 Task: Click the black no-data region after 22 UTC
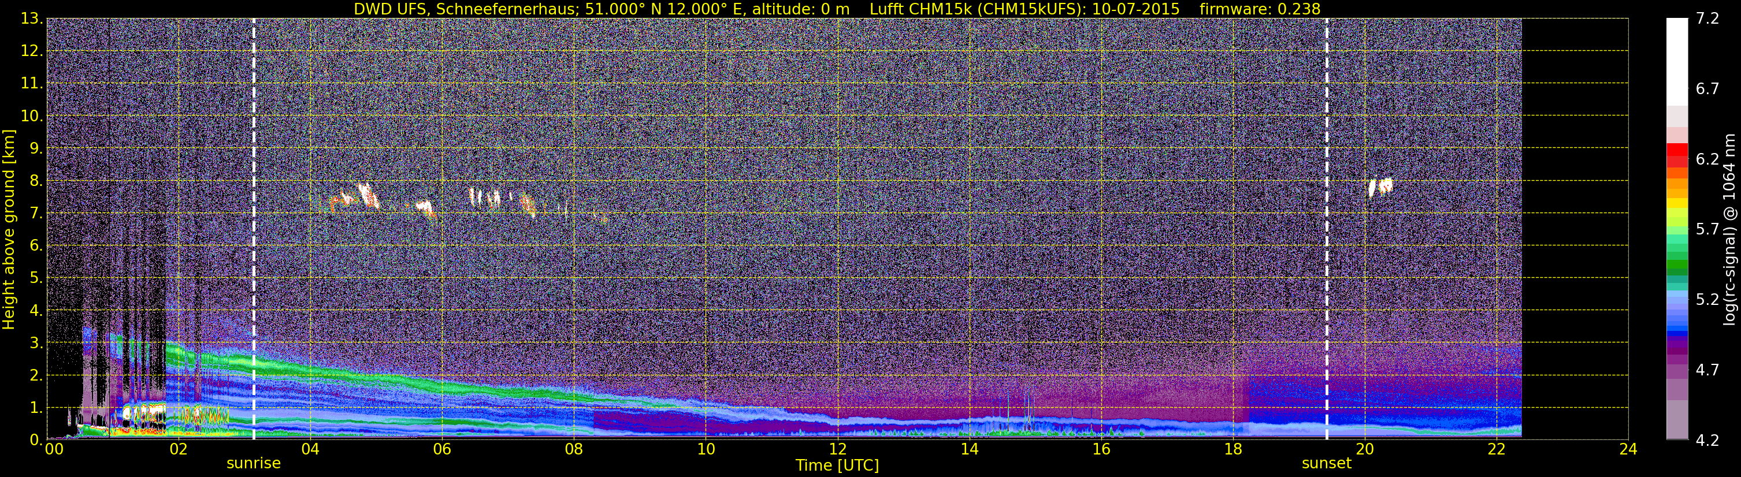point(1575,229)
